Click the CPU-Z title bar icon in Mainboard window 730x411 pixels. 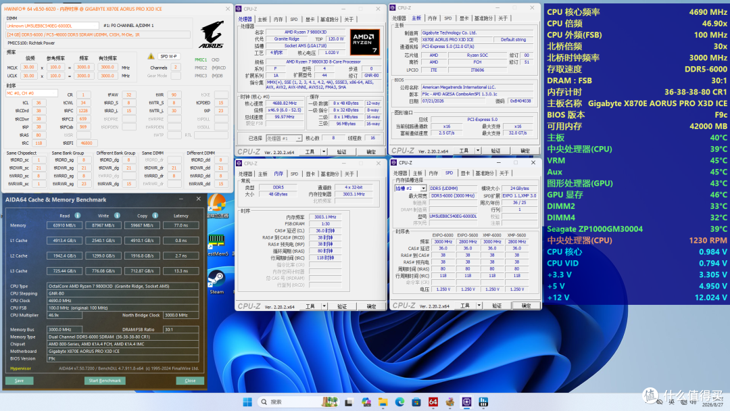tap(393, 8)
